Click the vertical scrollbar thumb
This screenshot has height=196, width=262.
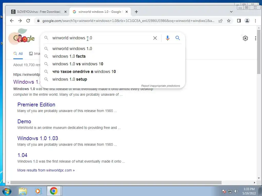tap(259, 52)
